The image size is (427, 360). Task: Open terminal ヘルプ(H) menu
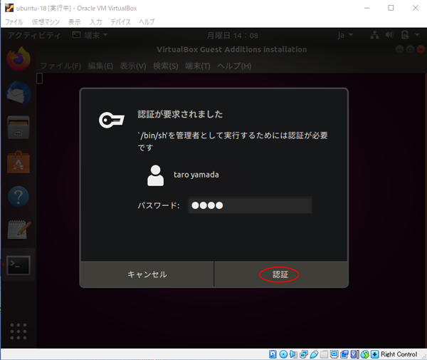[234, 66]
